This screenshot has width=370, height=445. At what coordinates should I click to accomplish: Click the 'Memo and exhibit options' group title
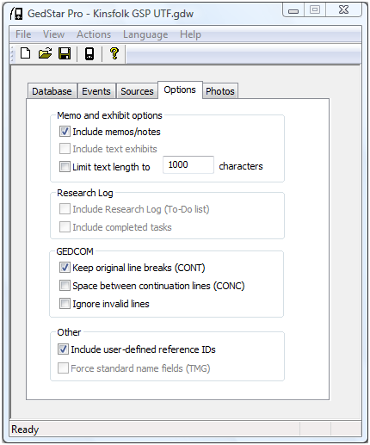[109, 115]
